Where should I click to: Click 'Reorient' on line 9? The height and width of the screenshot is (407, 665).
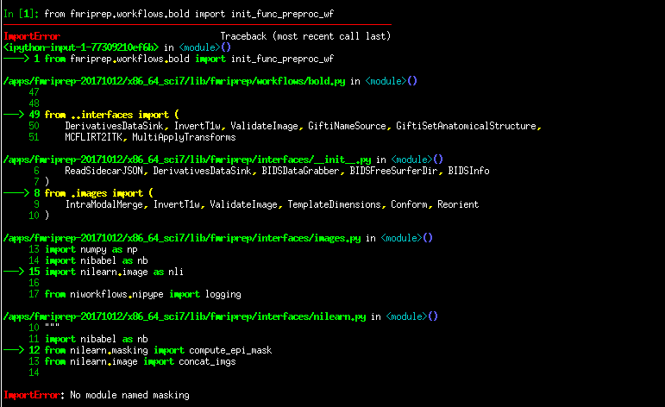[458, 204]
